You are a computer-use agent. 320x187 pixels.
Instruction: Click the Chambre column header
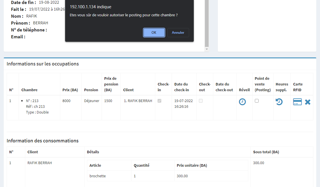pyautogui.click(x=29, y=90)
